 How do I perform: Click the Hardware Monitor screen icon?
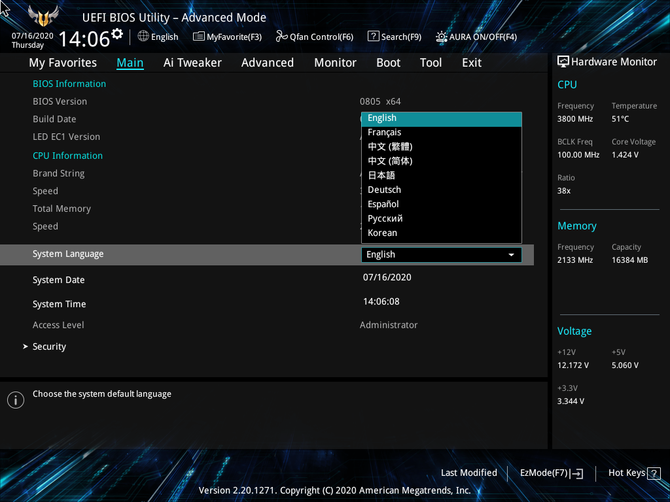pyautogui.click(x=563, y=62)
